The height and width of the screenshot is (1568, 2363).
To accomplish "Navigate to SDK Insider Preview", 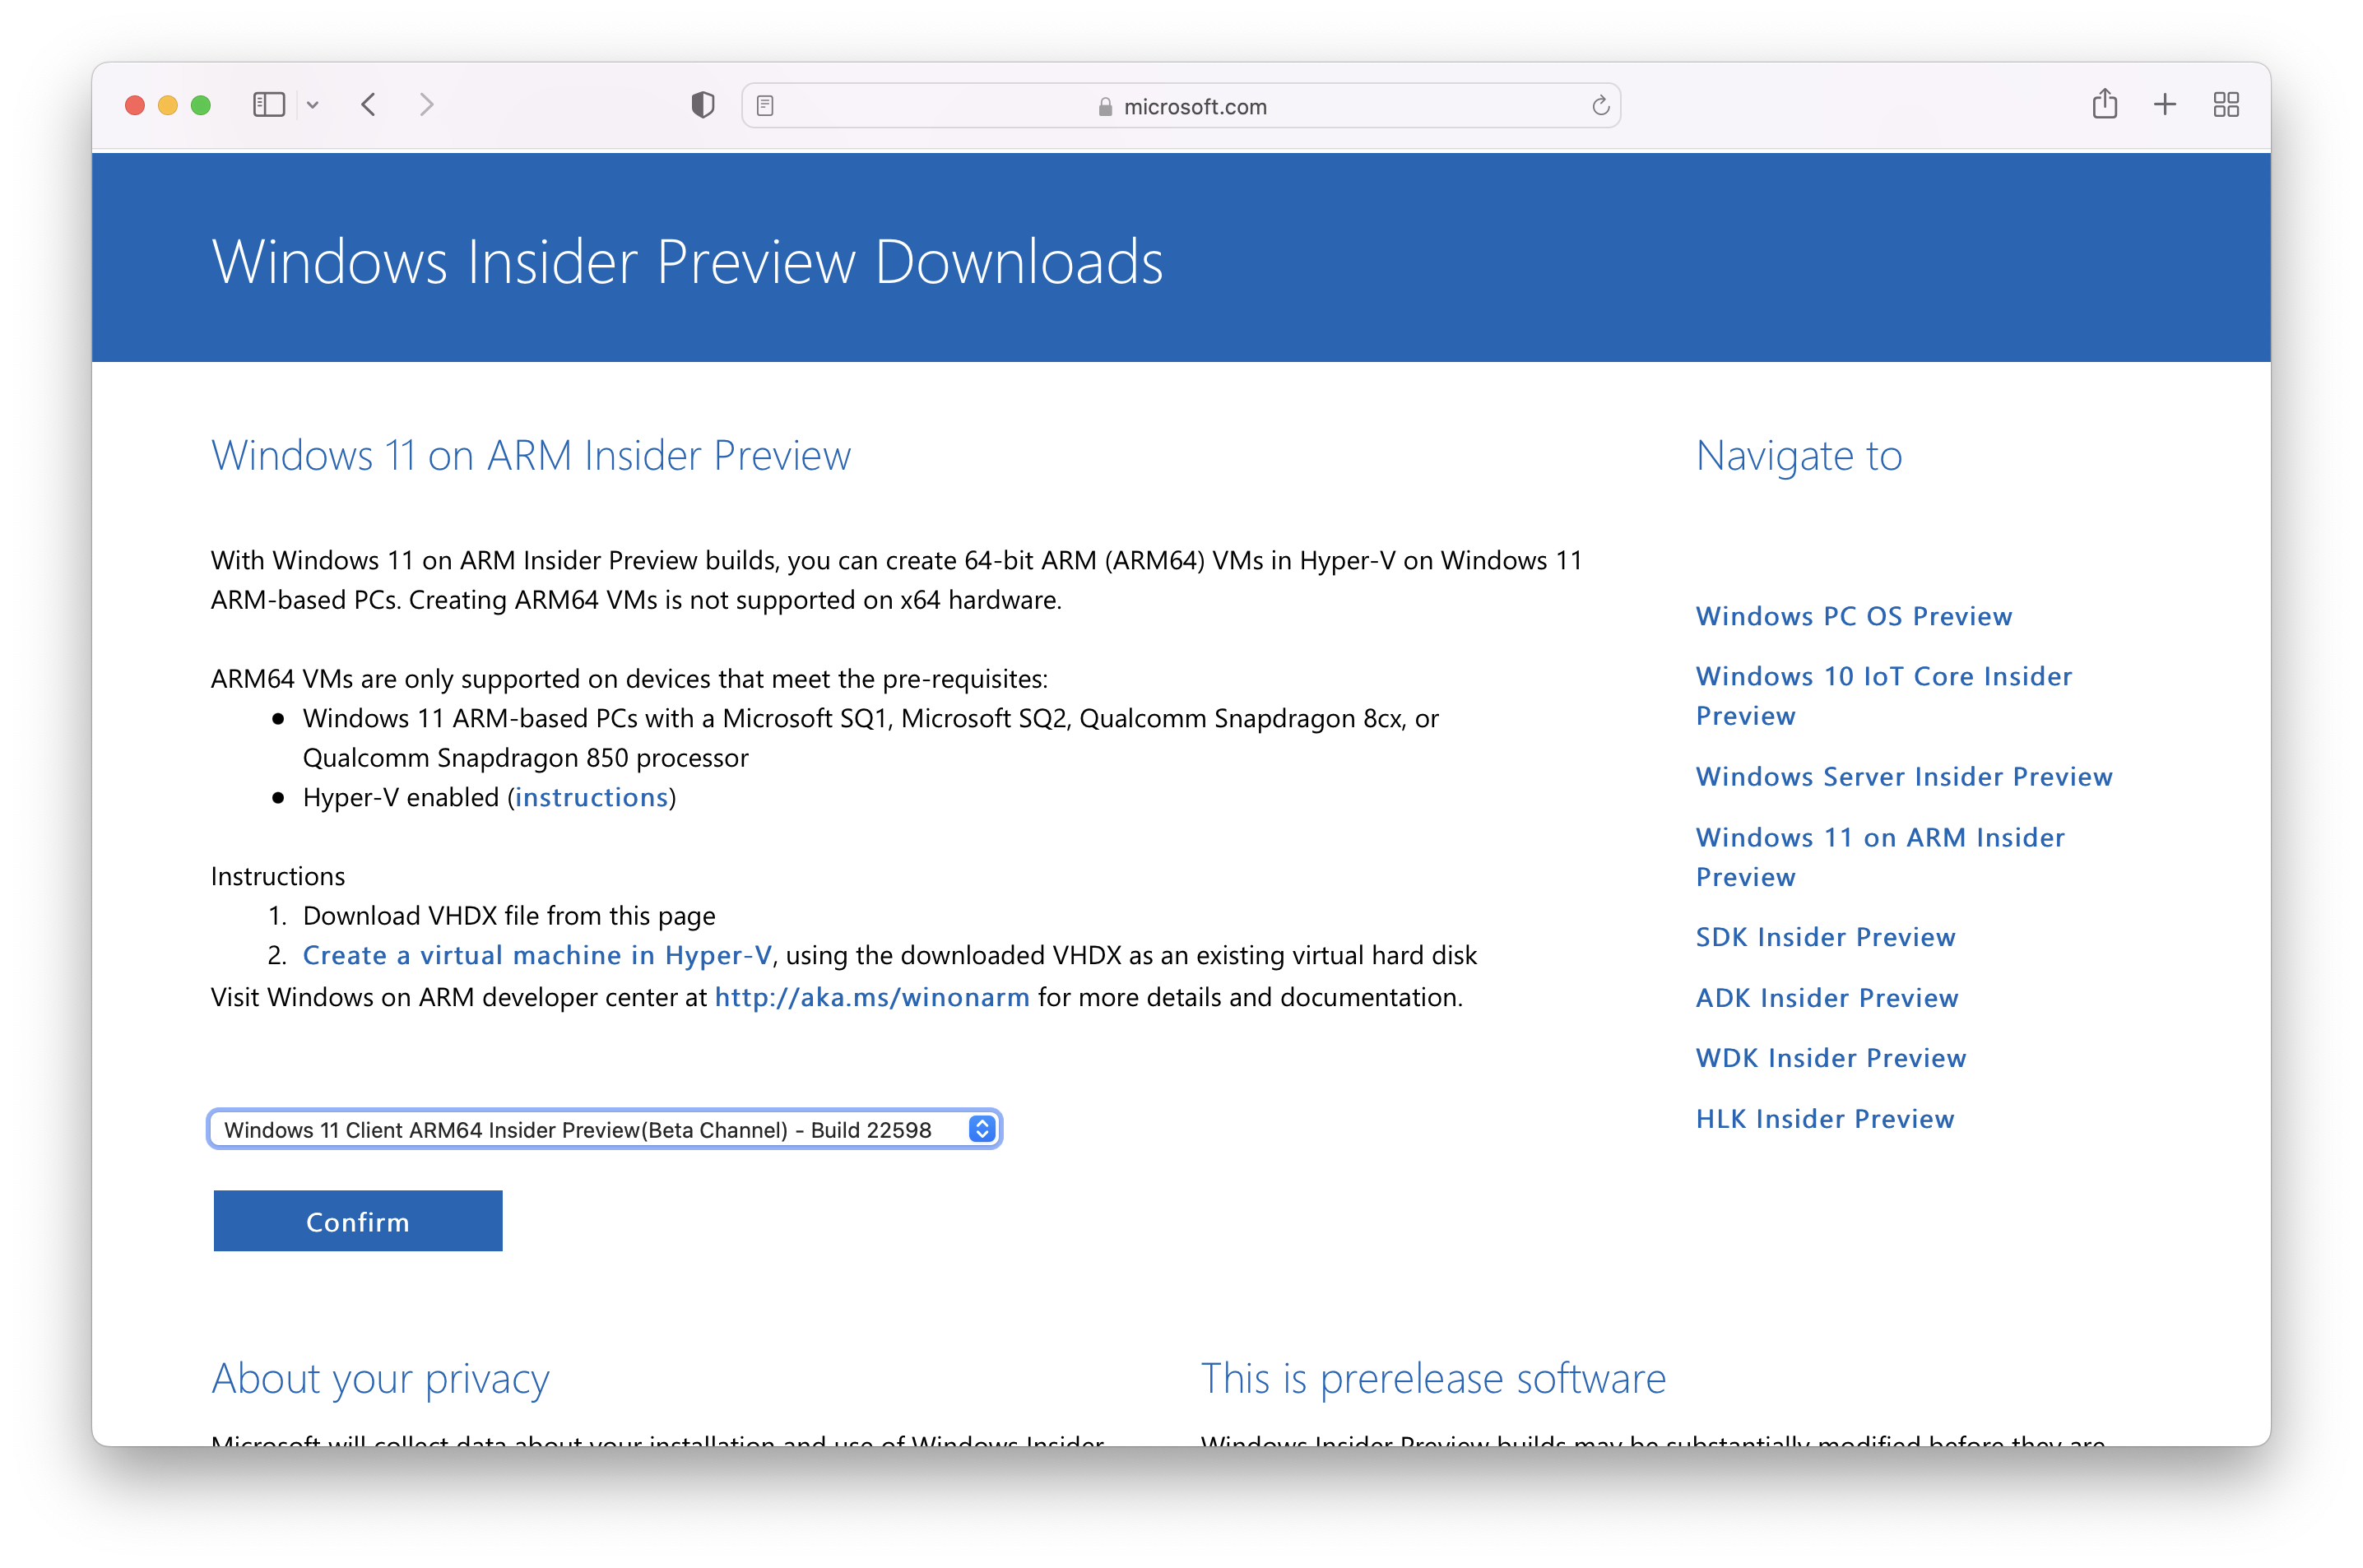I will 1825,937.
